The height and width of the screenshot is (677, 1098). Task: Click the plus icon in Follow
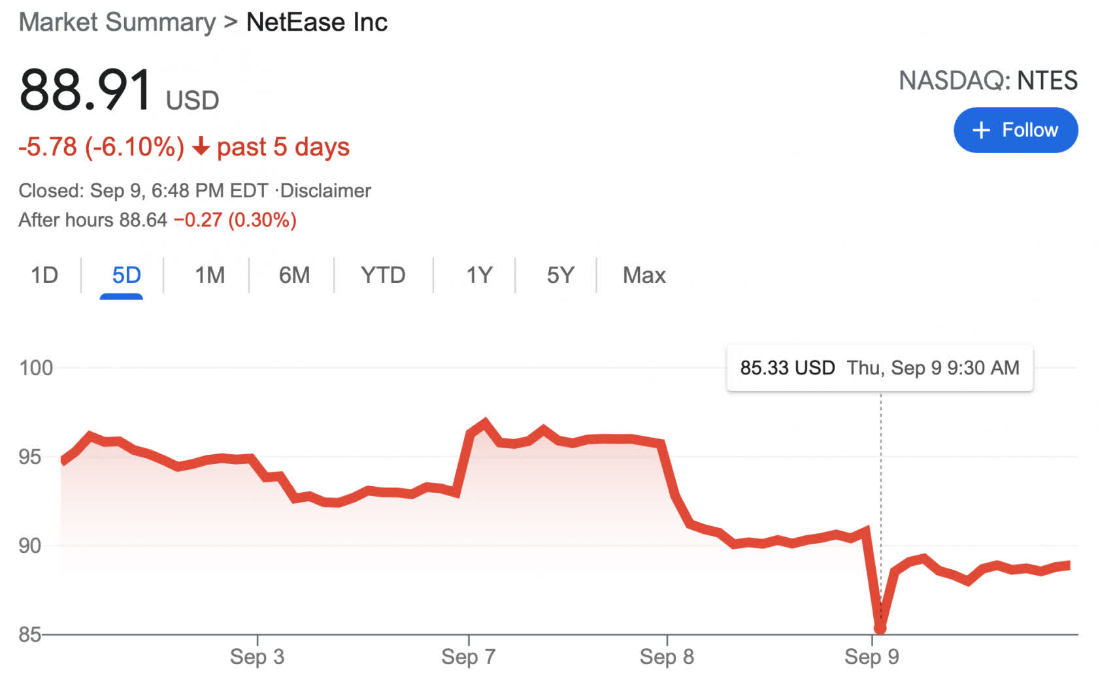coord(981,130)
